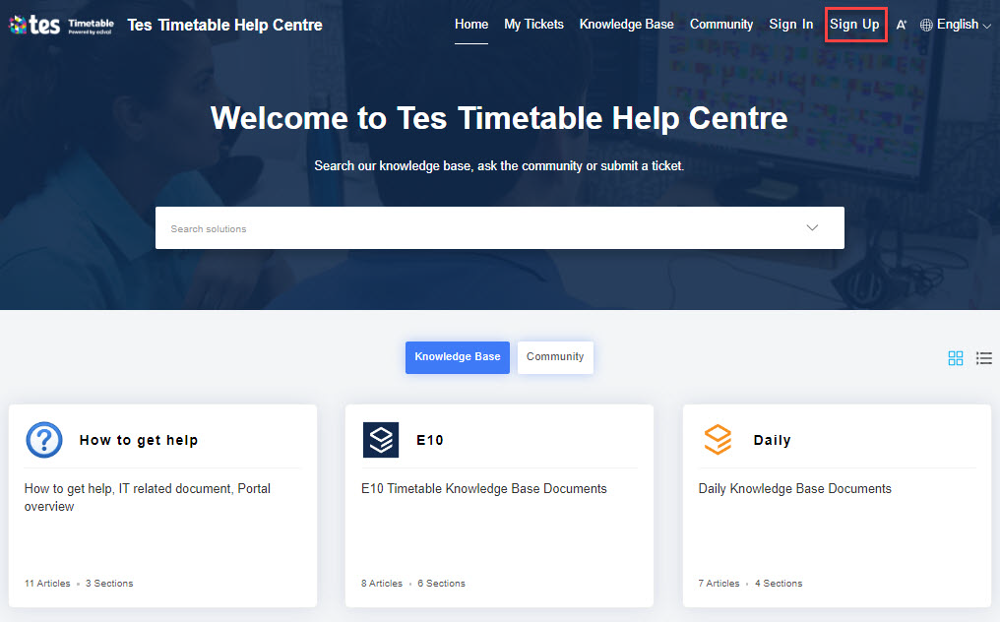Click the 8 Articles count text
The image size is (1000, 622).
[x=382, y=583]
